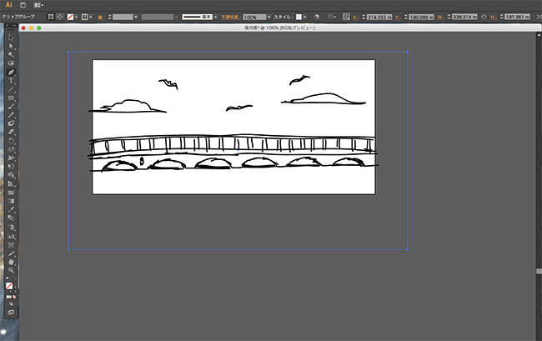Viewport: 542px width, 341px height.
Task: Select the Slice tool
Action: [11, 253]
